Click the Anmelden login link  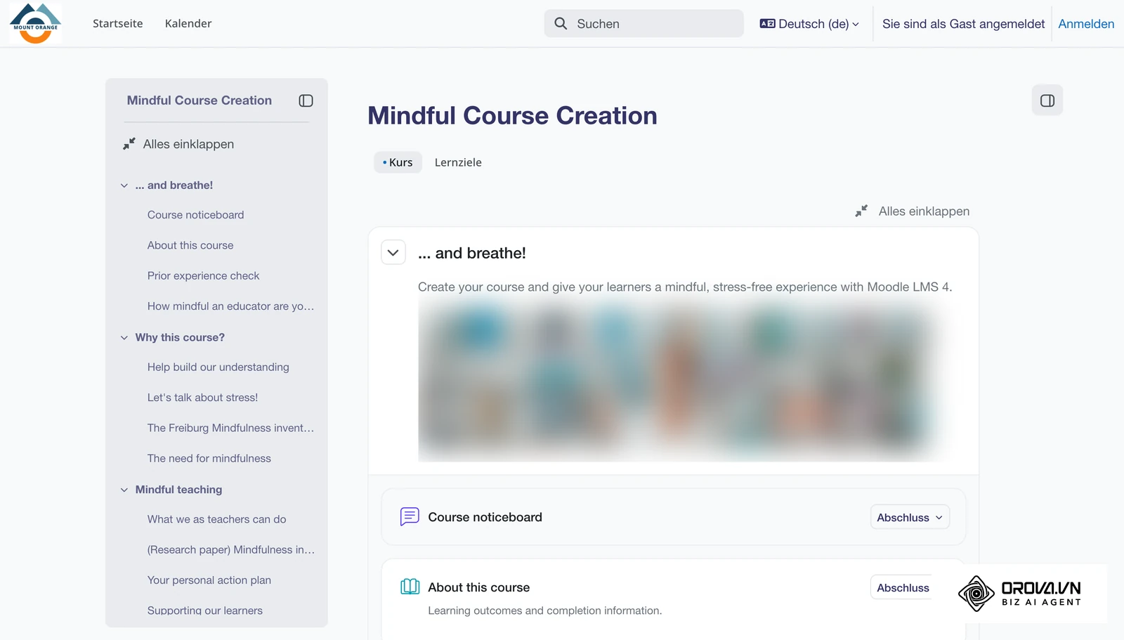pyautogui.click(x=1086, y=24)
